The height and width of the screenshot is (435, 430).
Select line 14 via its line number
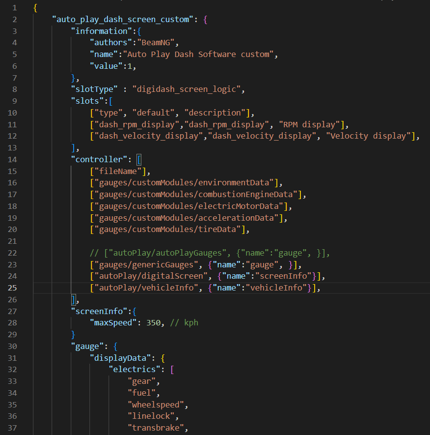click(12, 160)
